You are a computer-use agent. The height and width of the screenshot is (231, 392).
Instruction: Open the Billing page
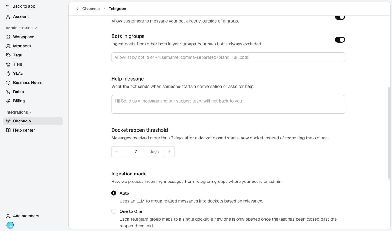coord(33,101)
